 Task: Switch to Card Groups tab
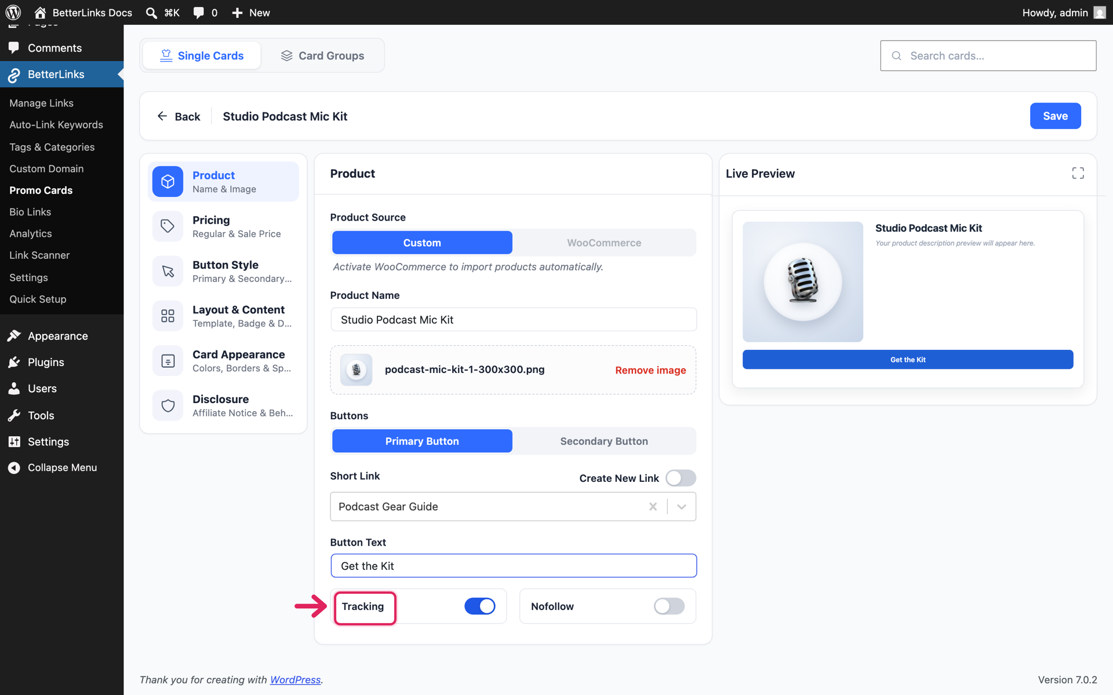pyautogui.click(x=322, y=56)
